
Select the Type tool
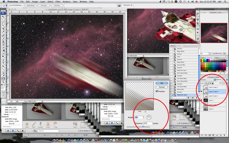pyautogui.click(x=3, y=63)
